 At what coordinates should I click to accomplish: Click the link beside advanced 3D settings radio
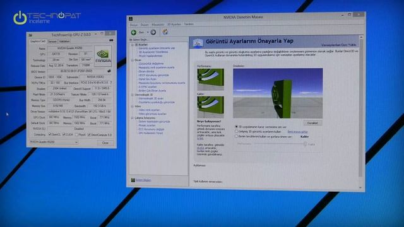click(297, 132)
